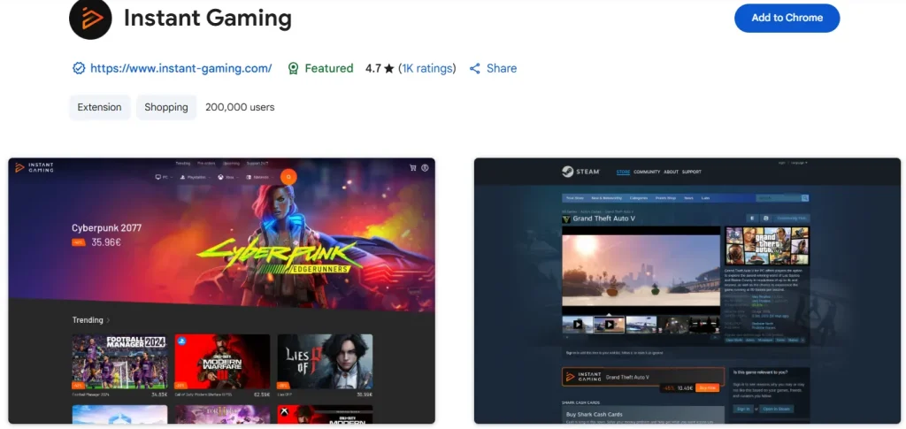Click the rating star icon
The height and width of the screenshot is (429, 906).
pos(389,68)
